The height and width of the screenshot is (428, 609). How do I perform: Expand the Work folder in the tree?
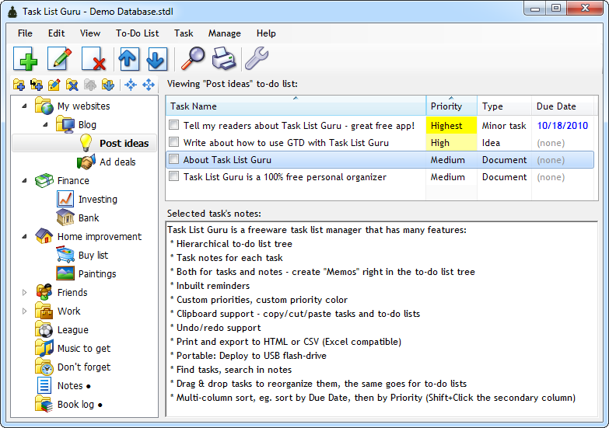click(x=25, y=311)
